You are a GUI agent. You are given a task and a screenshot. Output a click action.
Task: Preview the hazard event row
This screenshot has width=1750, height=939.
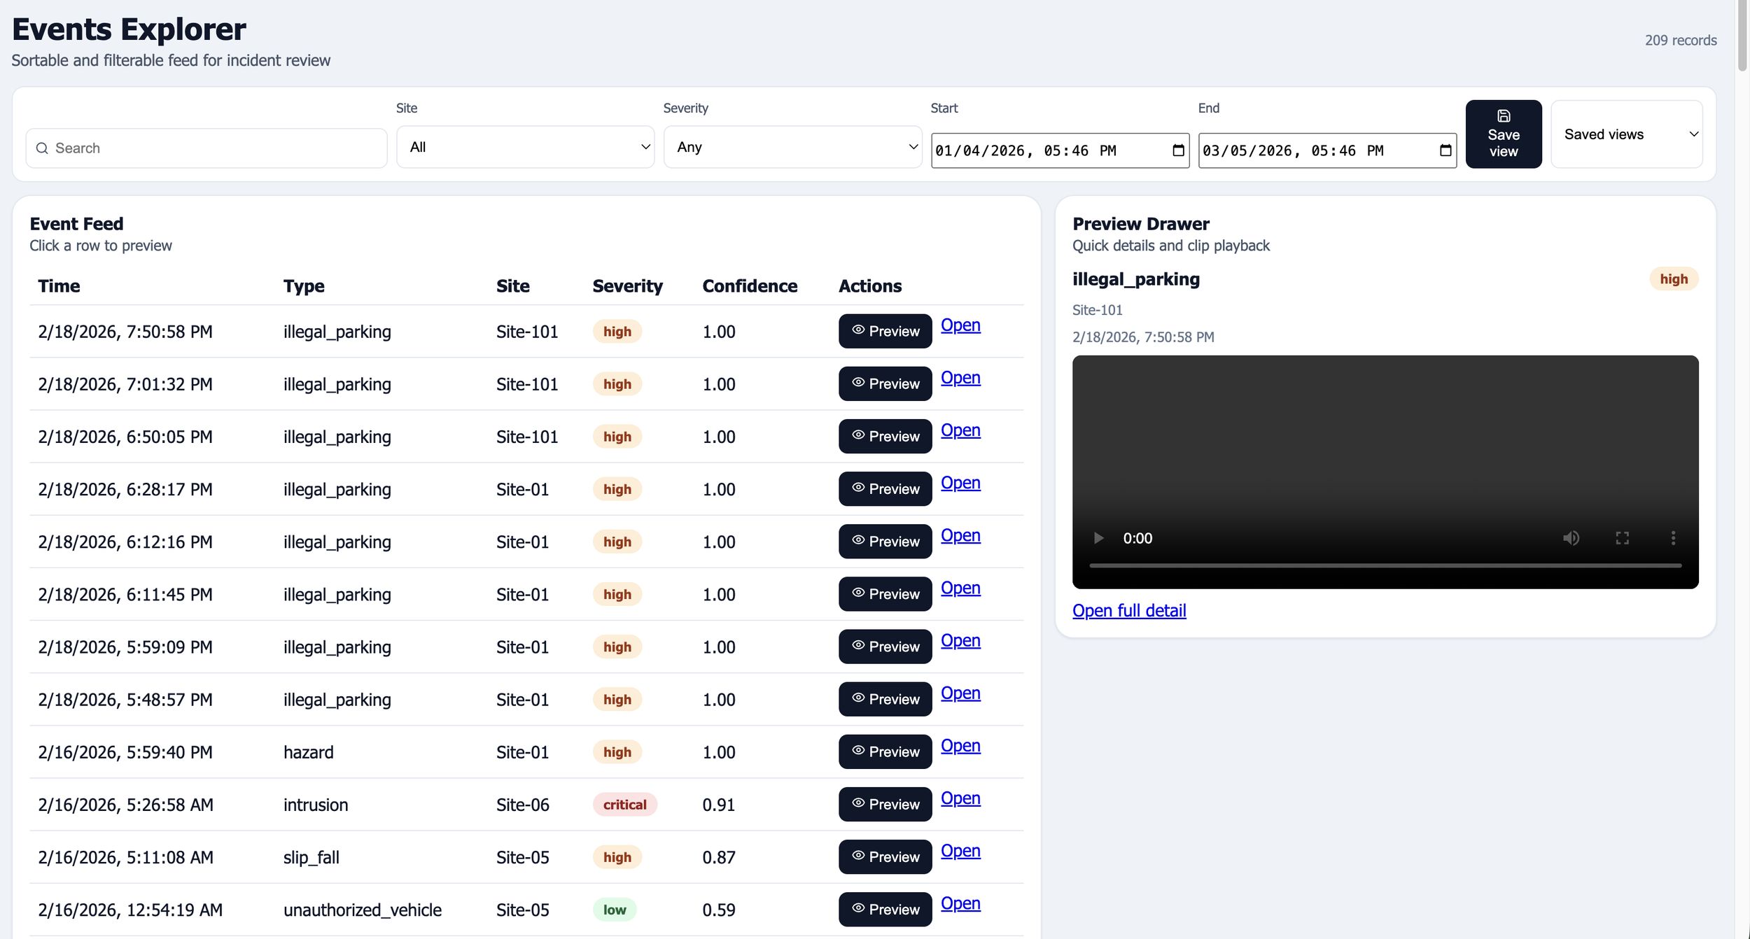pos(885,751)
